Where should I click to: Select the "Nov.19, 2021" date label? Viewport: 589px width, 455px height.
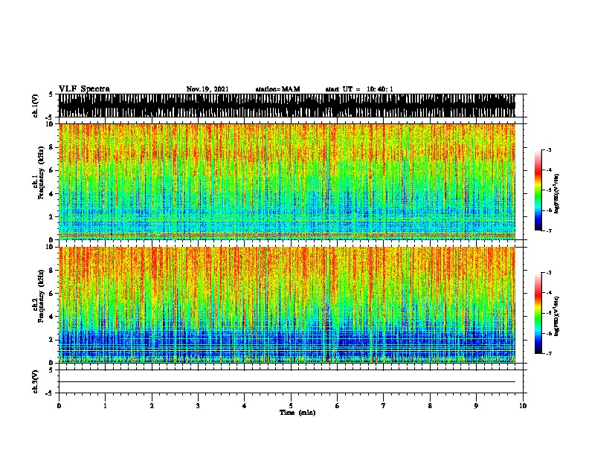point(207,89)
